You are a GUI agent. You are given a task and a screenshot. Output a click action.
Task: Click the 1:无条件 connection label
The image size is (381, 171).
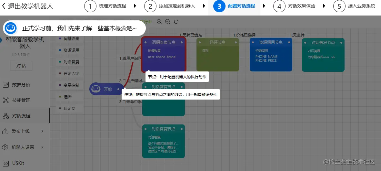[x=297, y=35]
